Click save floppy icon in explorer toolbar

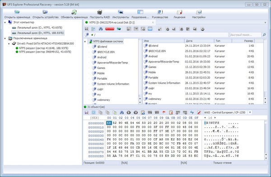coord(87,29)
